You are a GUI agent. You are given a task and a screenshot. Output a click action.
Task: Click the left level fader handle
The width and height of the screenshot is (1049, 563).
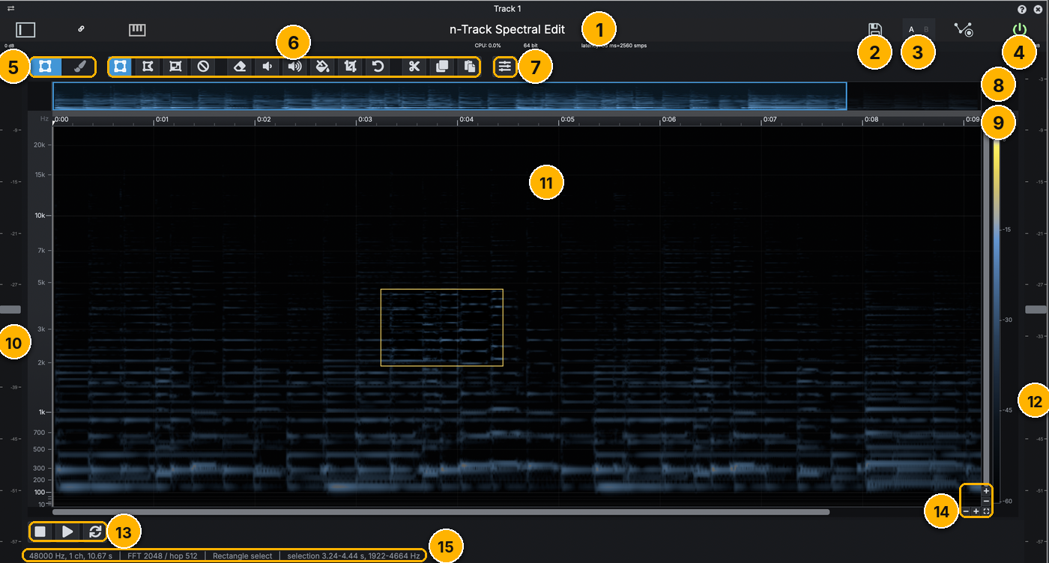tap(10, 309)
